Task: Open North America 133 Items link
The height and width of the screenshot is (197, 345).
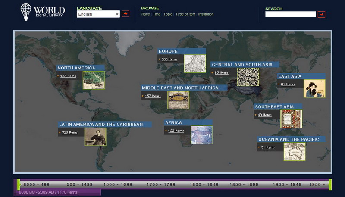Action: coord(68,76)
